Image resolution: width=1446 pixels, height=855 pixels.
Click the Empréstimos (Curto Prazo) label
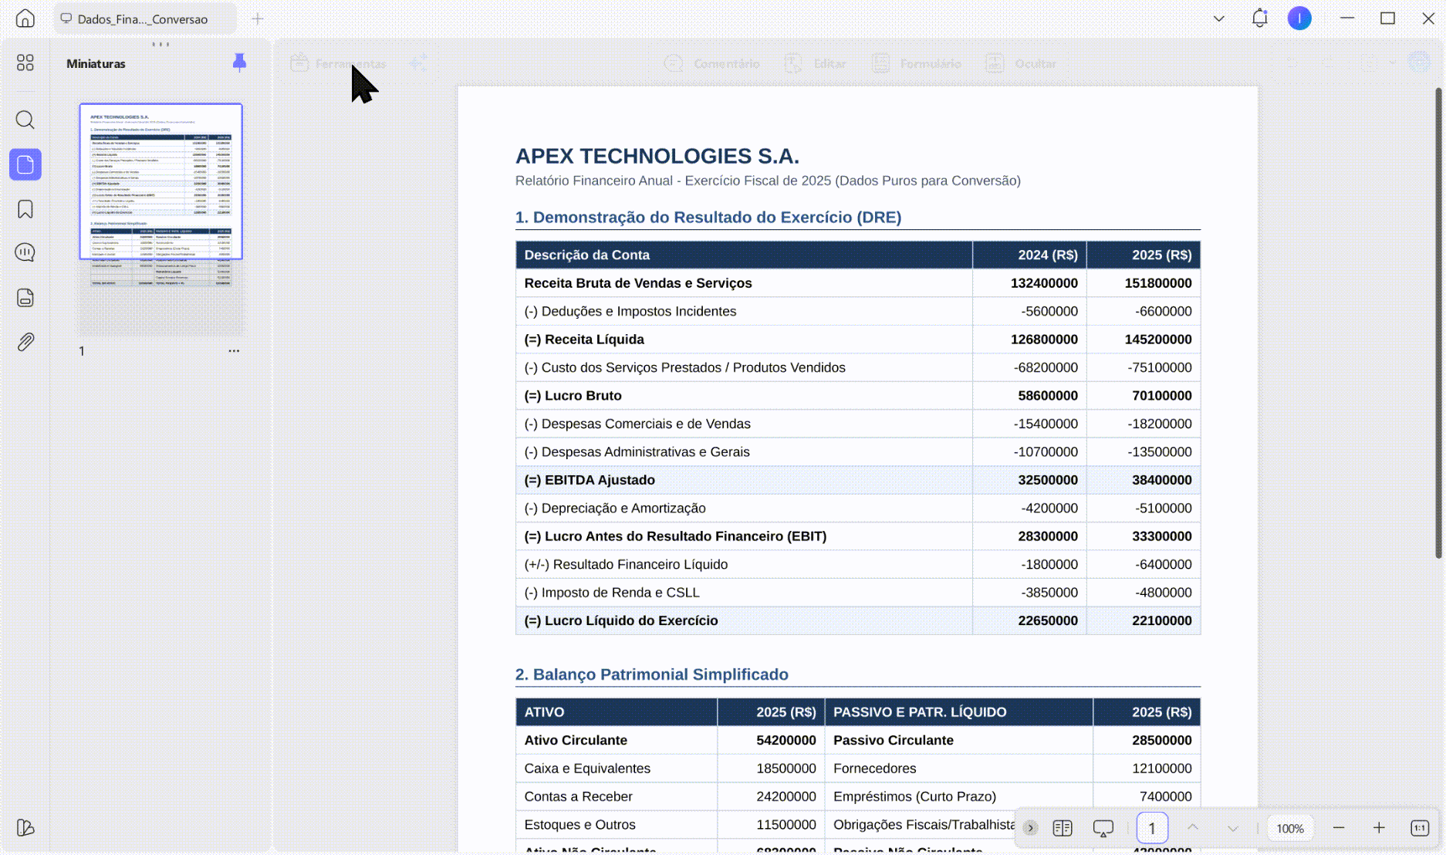click(914, 796)
